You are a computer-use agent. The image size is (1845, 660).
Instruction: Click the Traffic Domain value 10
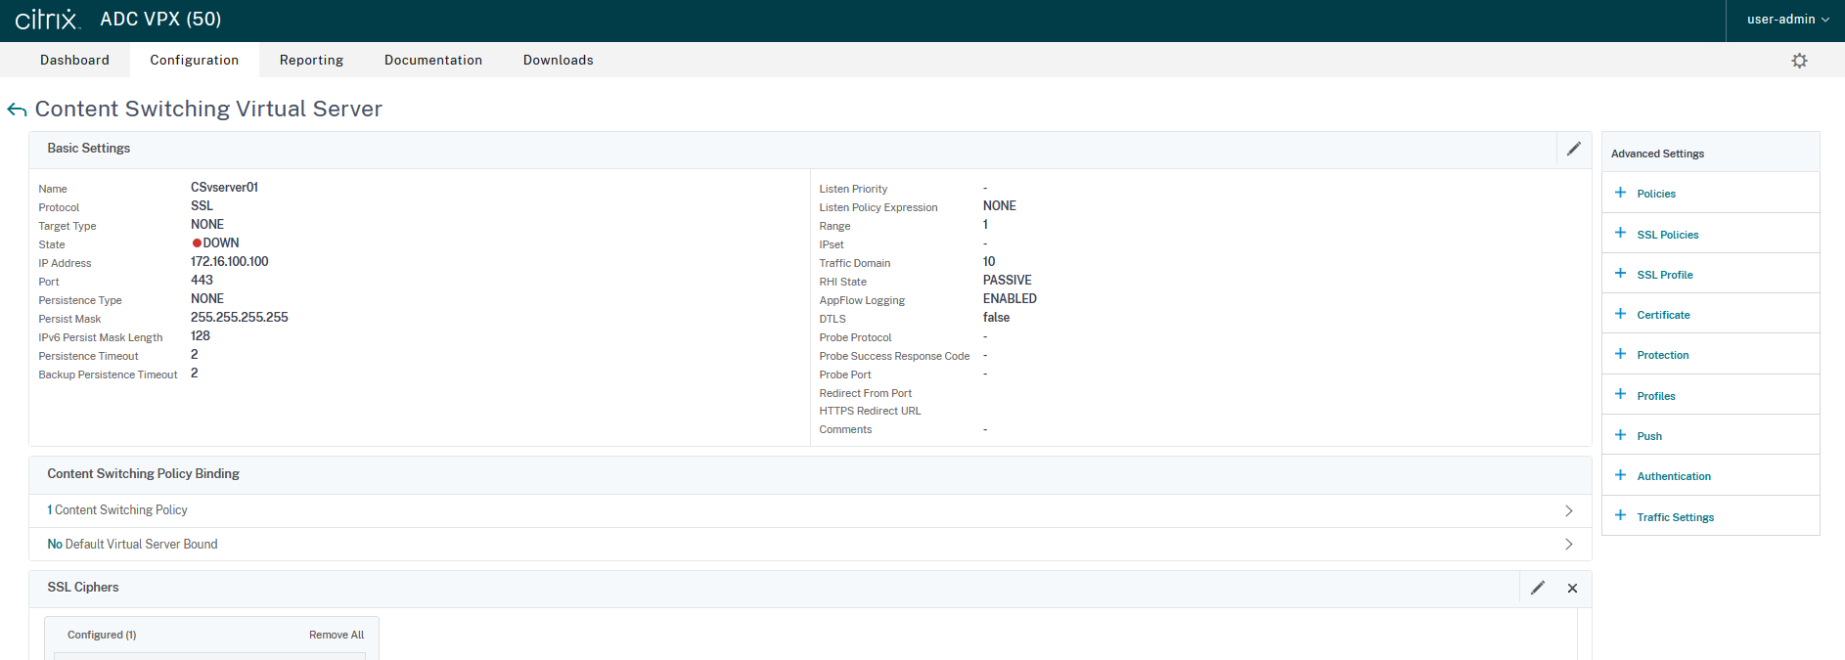coord(988,261)
